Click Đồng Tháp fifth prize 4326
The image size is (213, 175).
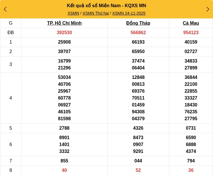click(x=138, y=128)
